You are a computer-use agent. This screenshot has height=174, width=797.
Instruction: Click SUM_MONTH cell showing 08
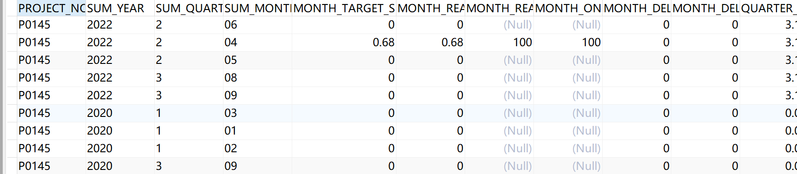point(258,78)
